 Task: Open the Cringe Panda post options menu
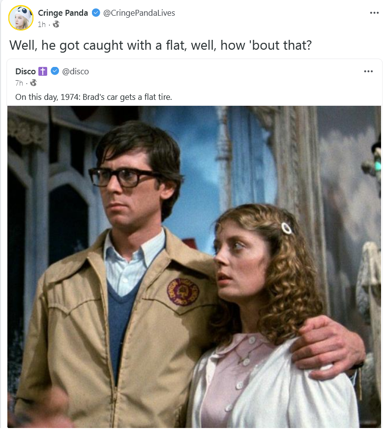pyautogui.click(x=374, y=13)
